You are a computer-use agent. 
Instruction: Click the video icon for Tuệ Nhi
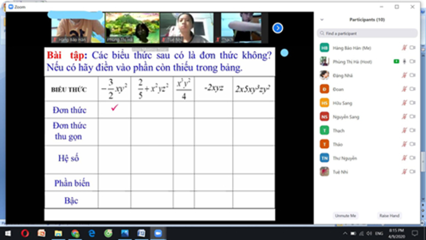(413, 172)
